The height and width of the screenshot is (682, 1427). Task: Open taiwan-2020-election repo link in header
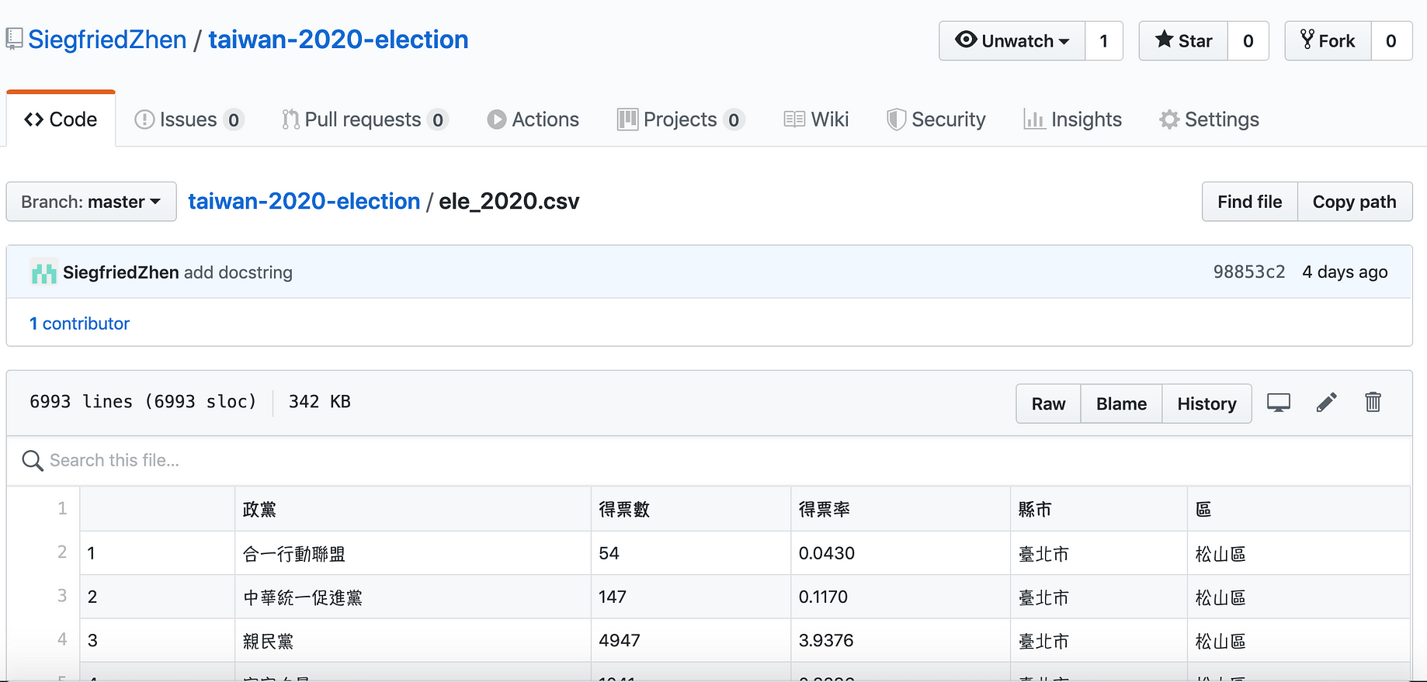pos(339,40)
